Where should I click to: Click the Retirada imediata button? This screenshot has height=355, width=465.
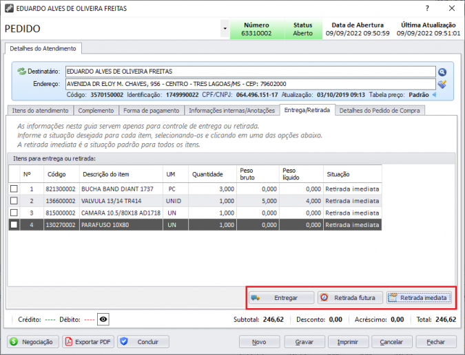tap(419, 298)
